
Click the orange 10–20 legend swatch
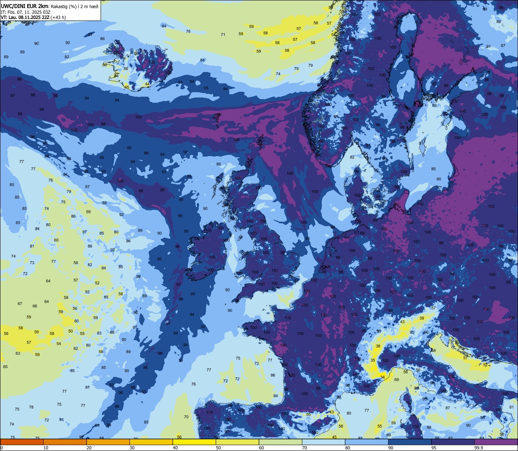[x=65, y=442]
